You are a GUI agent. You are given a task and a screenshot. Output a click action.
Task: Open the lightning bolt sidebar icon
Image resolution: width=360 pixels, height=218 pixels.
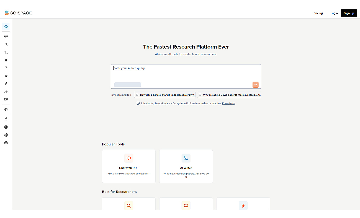[x=6, y=84]
